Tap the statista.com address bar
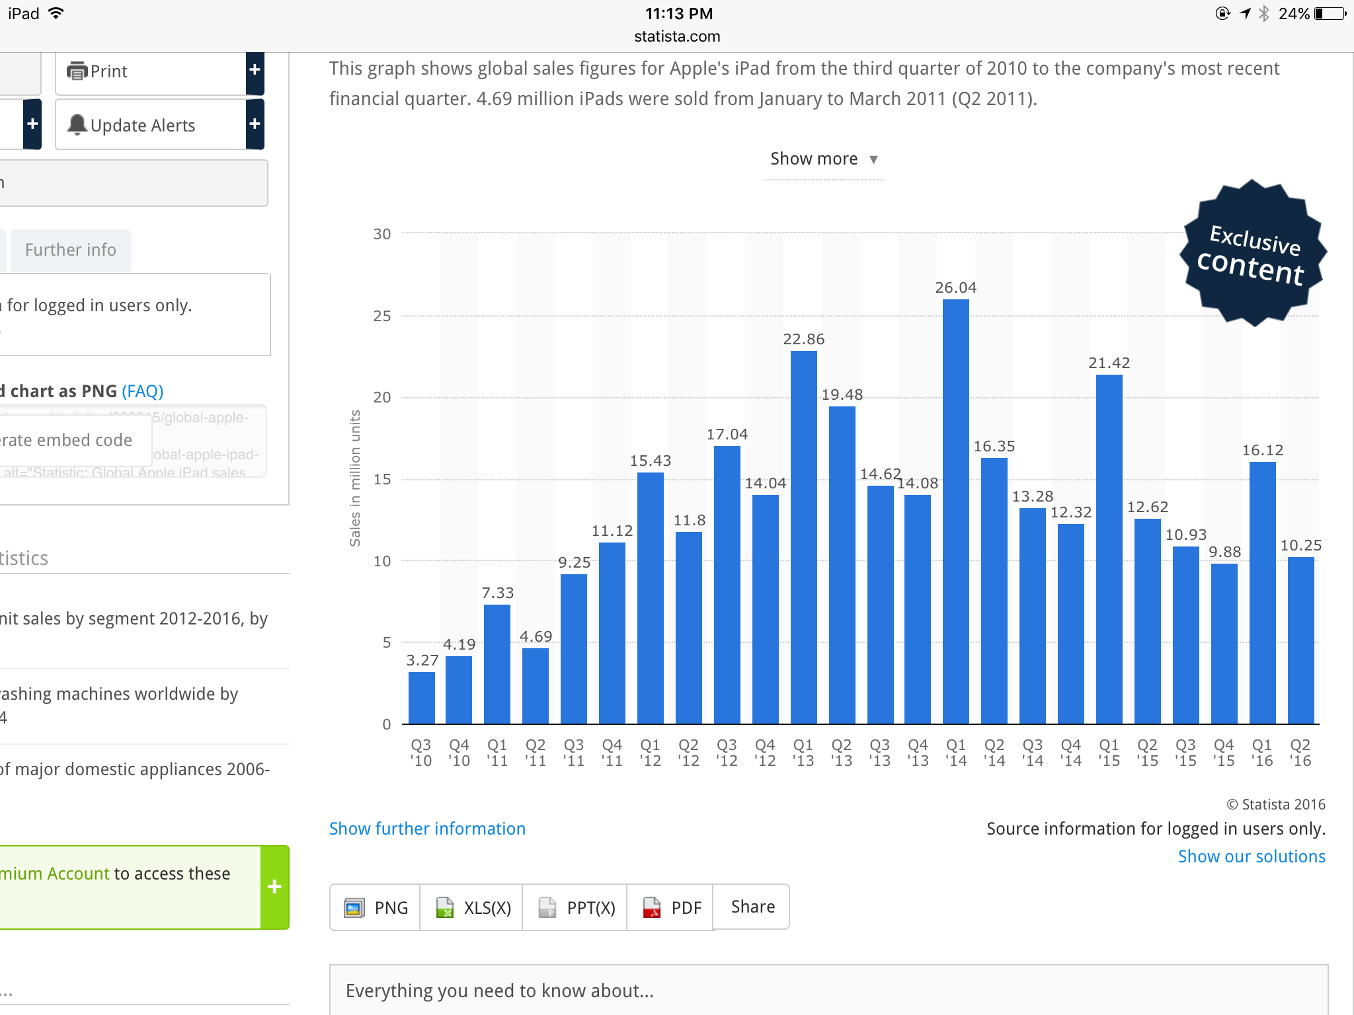1354x1015 pixels. click(x=677, y=36)
